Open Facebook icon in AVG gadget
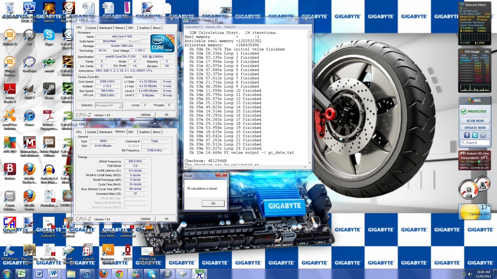 pos(467,135)
